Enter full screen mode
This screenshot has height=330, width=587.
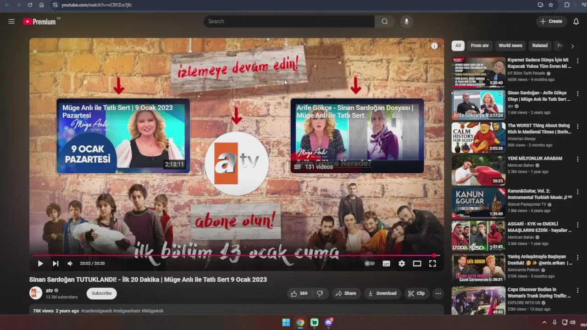pos(432,264)
